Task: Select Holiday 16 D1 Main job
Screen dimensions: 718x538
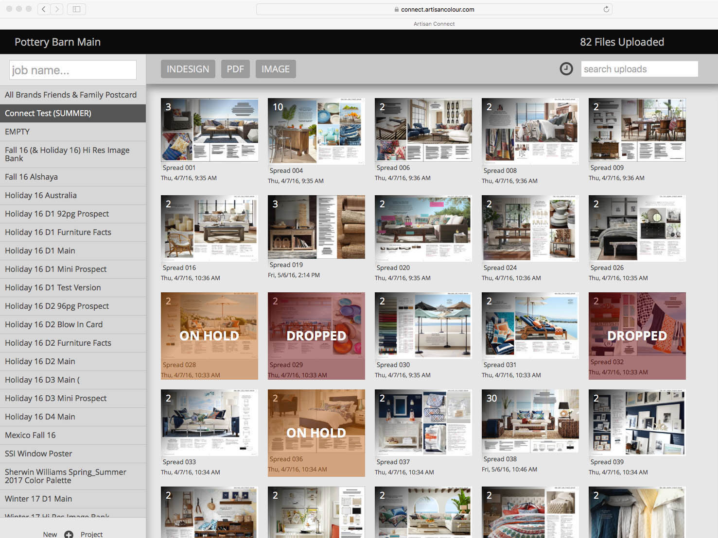Action: tap(73, 251)
